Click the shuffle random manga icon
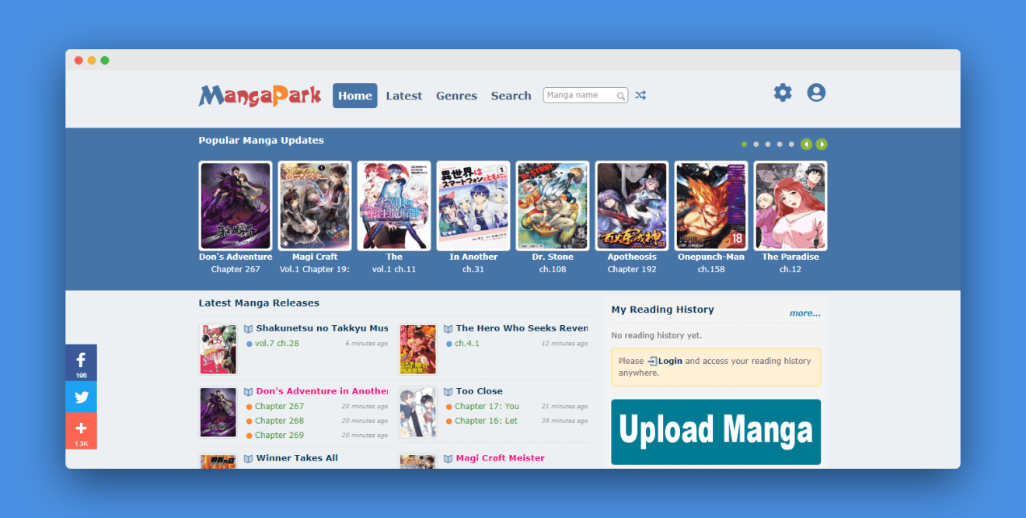 (640, 96)
